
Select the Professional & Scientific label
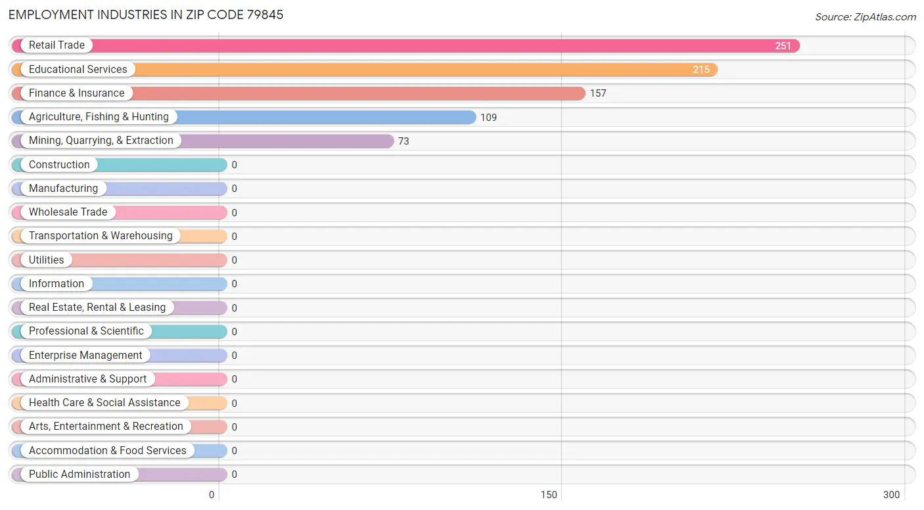point(86,331)
